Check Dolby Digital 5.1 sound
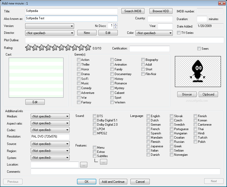 tap(94, 120)
